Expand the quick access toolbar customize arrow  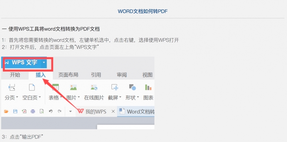click(70, 112)
